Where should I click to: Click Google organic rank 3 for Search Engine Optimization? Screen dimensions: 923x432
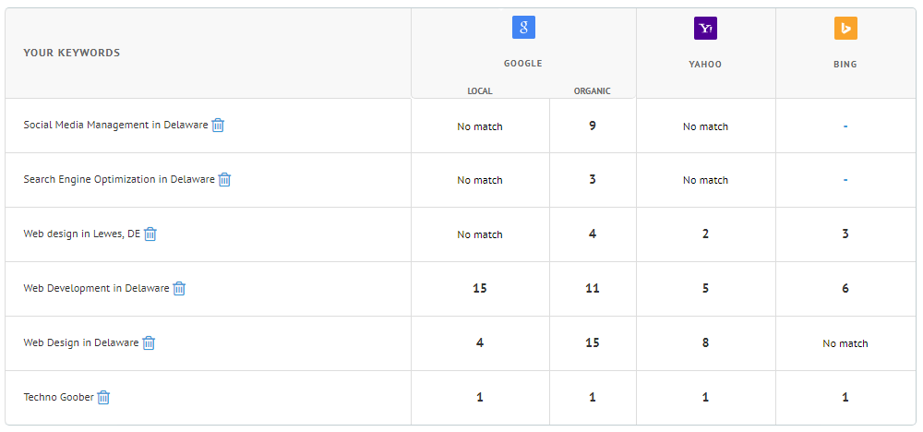[x=593, y=179]
